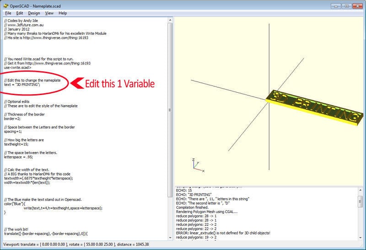The width and height of the screenshot is (366, 250).
Task: Open the View menu
Action: coord(49,13)
